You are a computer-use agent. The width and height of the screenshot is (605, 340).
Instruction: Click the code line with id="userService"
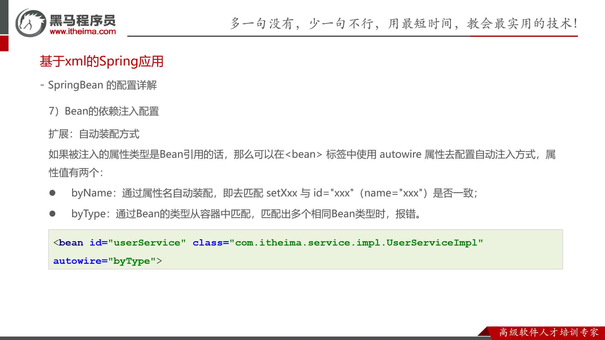click(268, 243)
